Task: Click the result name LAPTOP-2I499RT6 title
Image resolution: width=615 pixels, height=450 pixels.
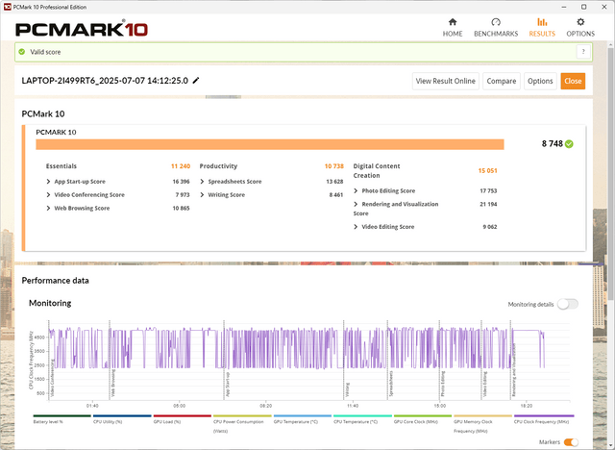Action: (x=105, y=81)
